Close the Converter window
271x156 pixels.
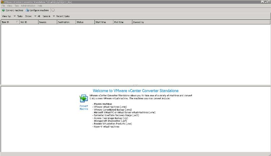click(x=269, y=2)
